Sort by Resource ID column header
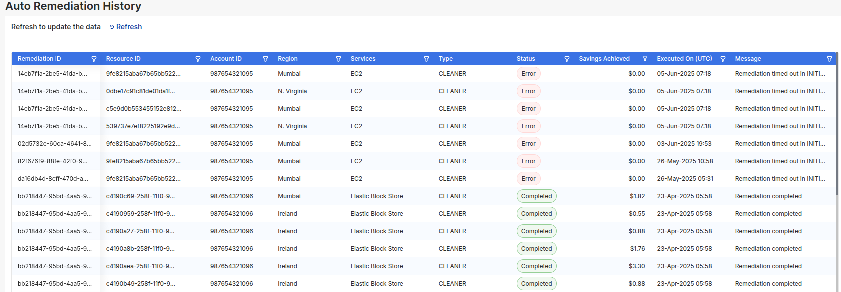The width and height of the screenshot is (841, 292). pos(123,59)
